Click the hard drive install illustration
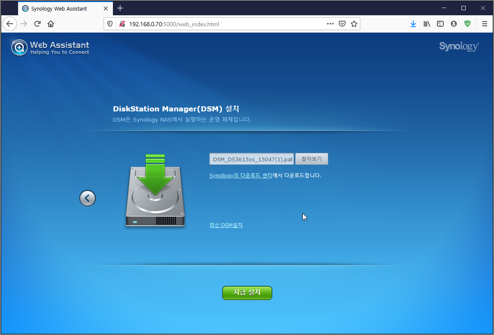494x335 pixels. click(x=155, y=191)
